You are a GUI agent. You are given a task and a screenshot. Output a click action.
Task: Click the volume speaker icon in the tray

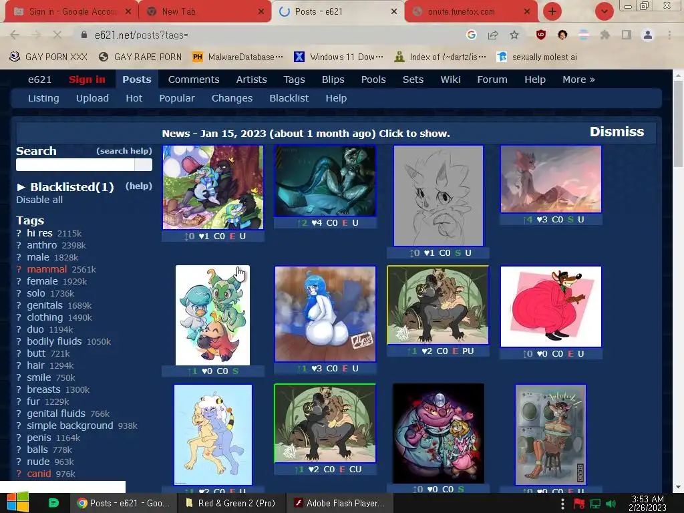point(611,504)
